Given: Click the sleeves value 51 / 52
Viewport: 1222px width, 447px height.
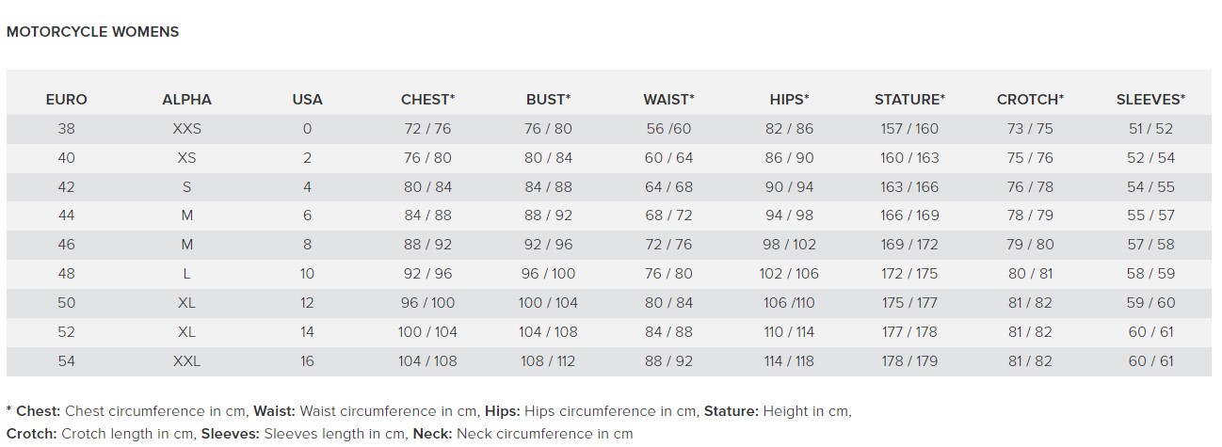Looking at the screenshot, I should click(x=1150, y=129).
